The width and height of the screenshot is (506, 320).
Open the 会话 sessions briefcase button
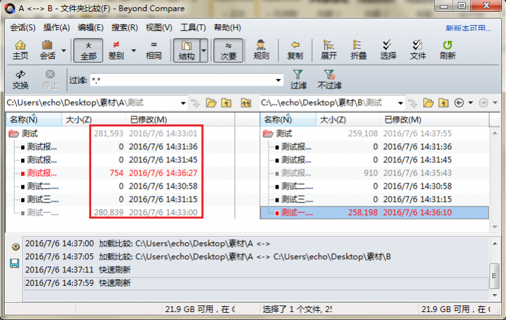click(x=48, y=50)
